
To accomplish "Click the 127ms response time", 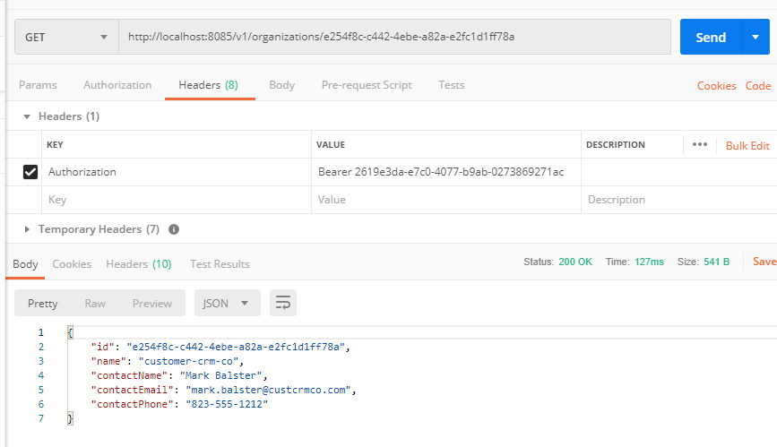I will pos(649,262).
